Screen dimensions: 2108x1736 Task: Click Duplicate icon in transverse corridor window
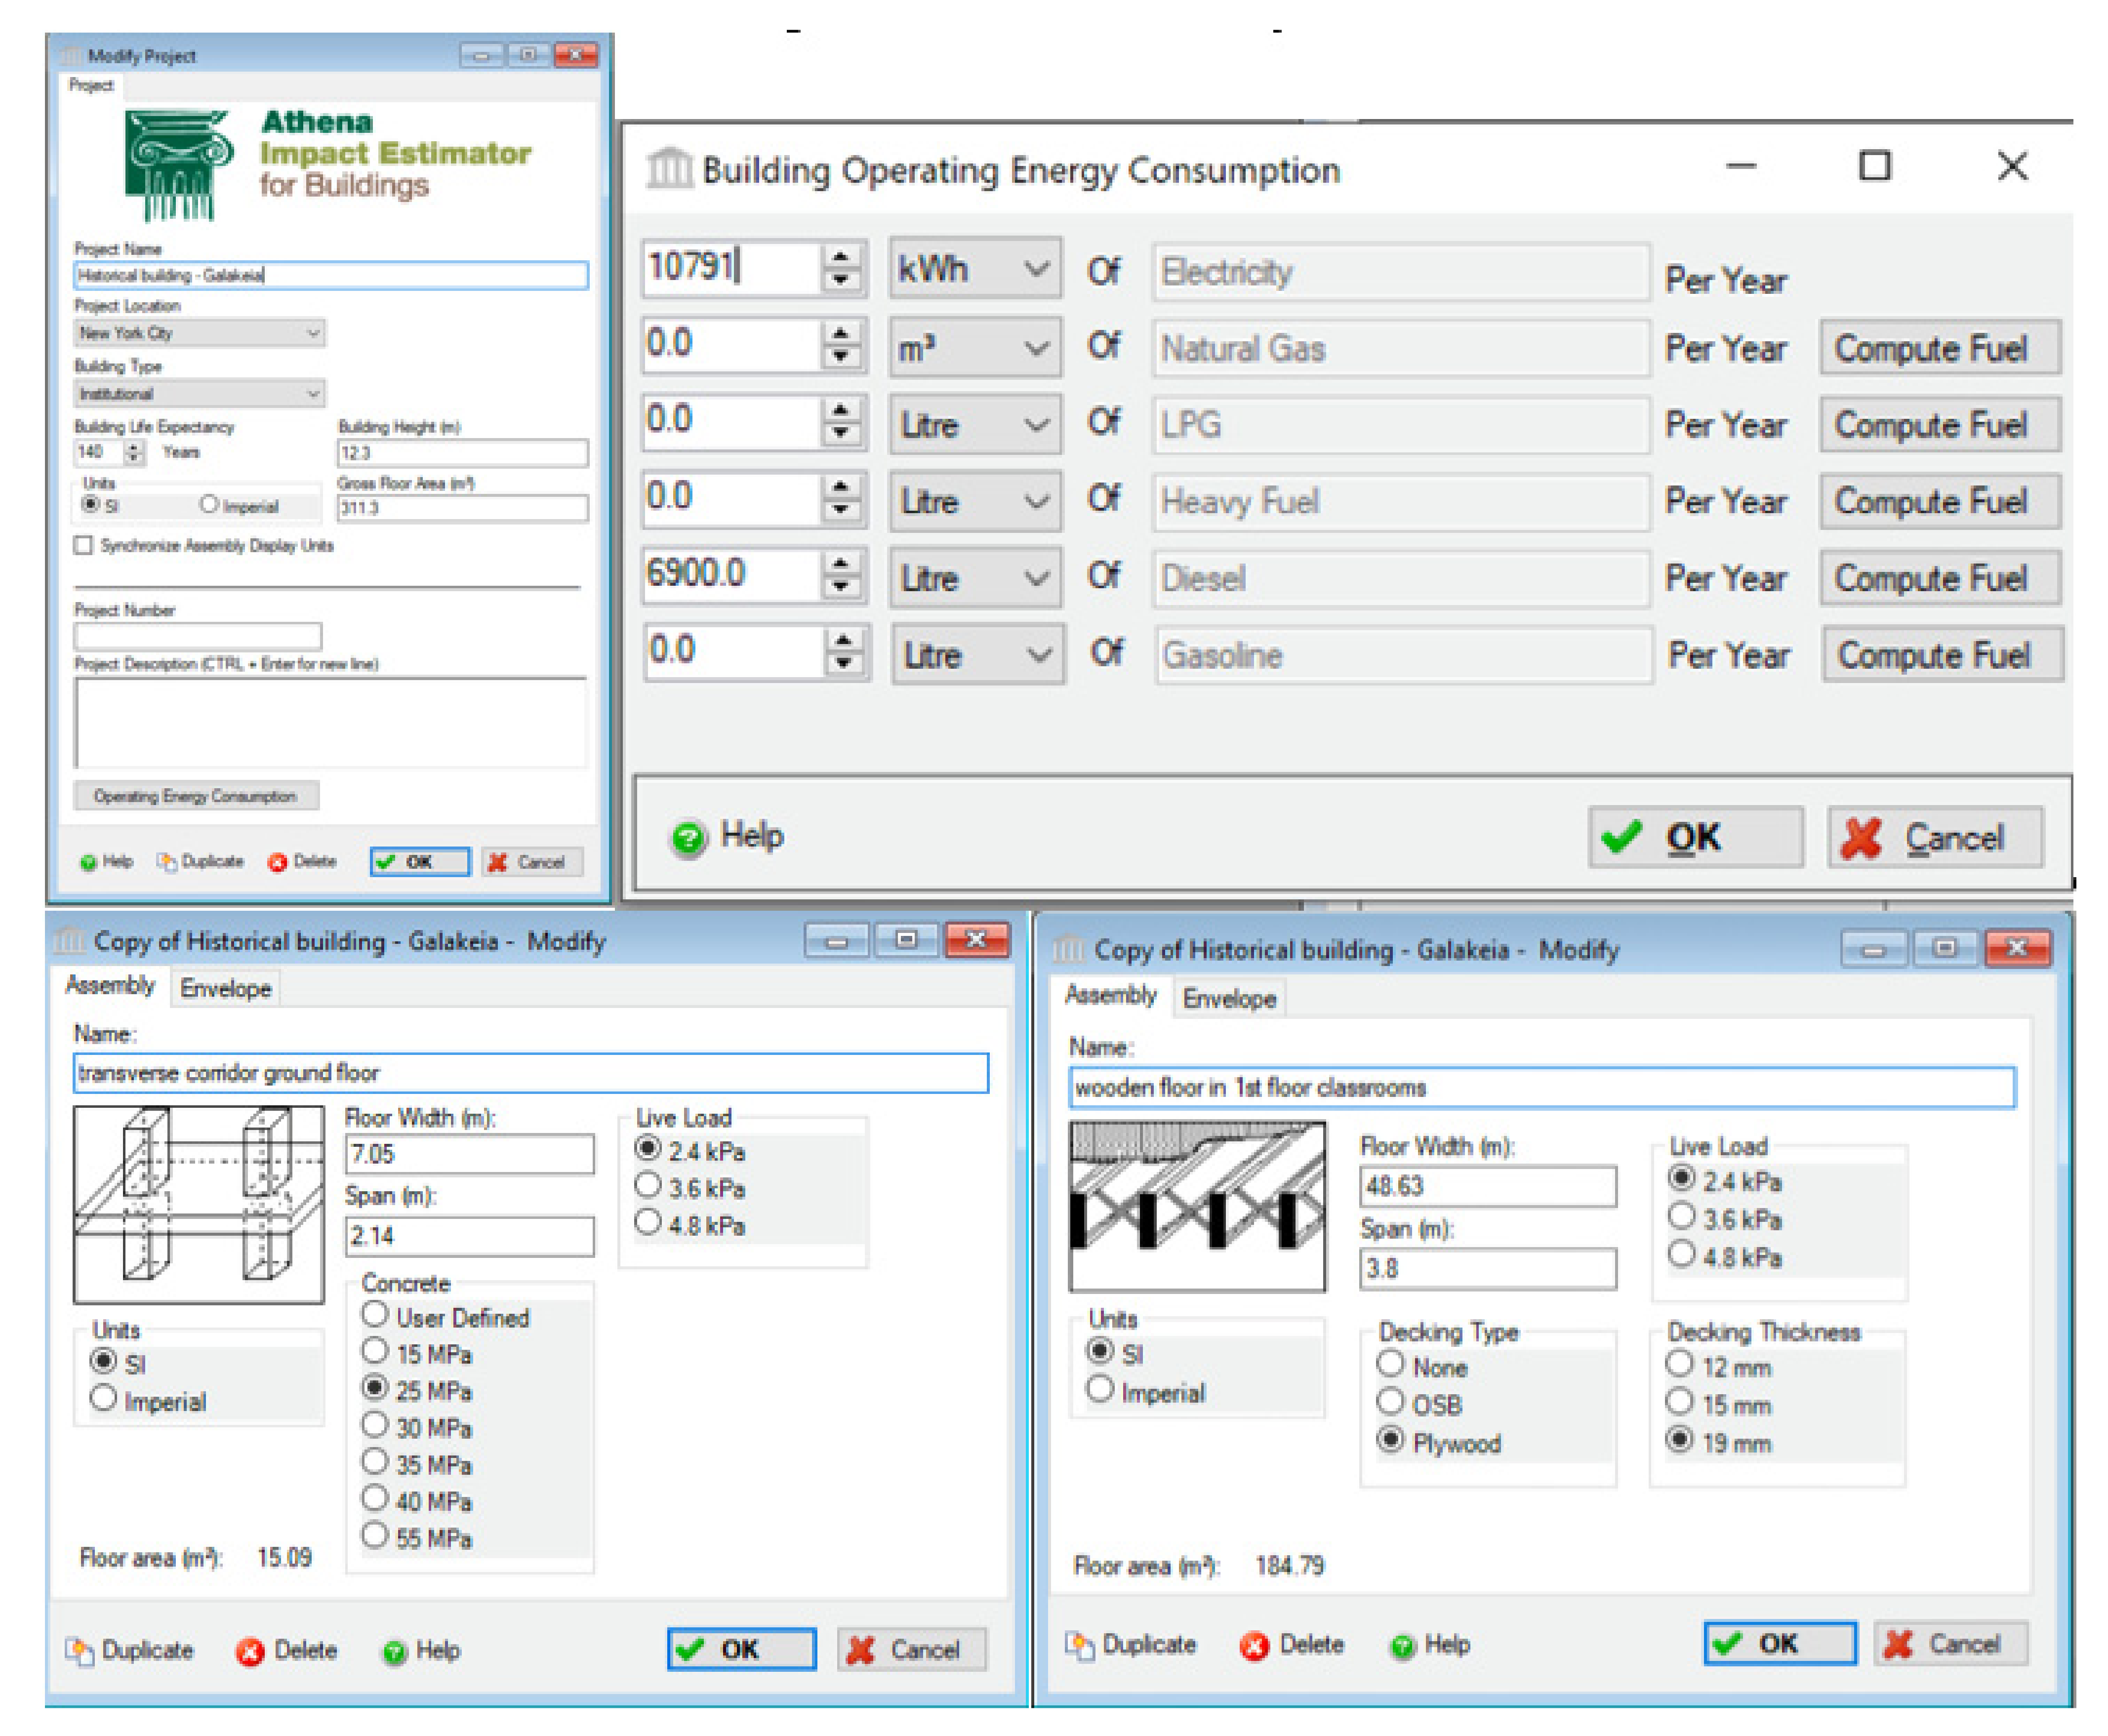coord(80,1650)
